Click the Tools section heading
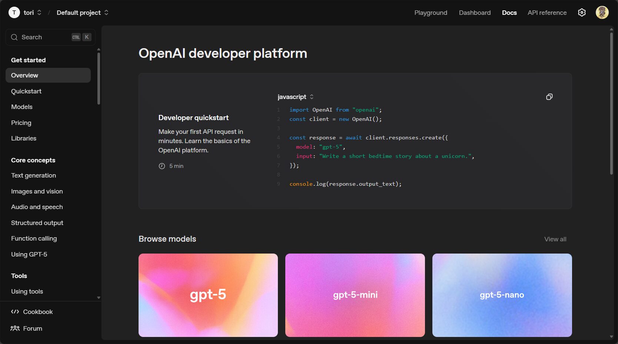 pos(19,276)
